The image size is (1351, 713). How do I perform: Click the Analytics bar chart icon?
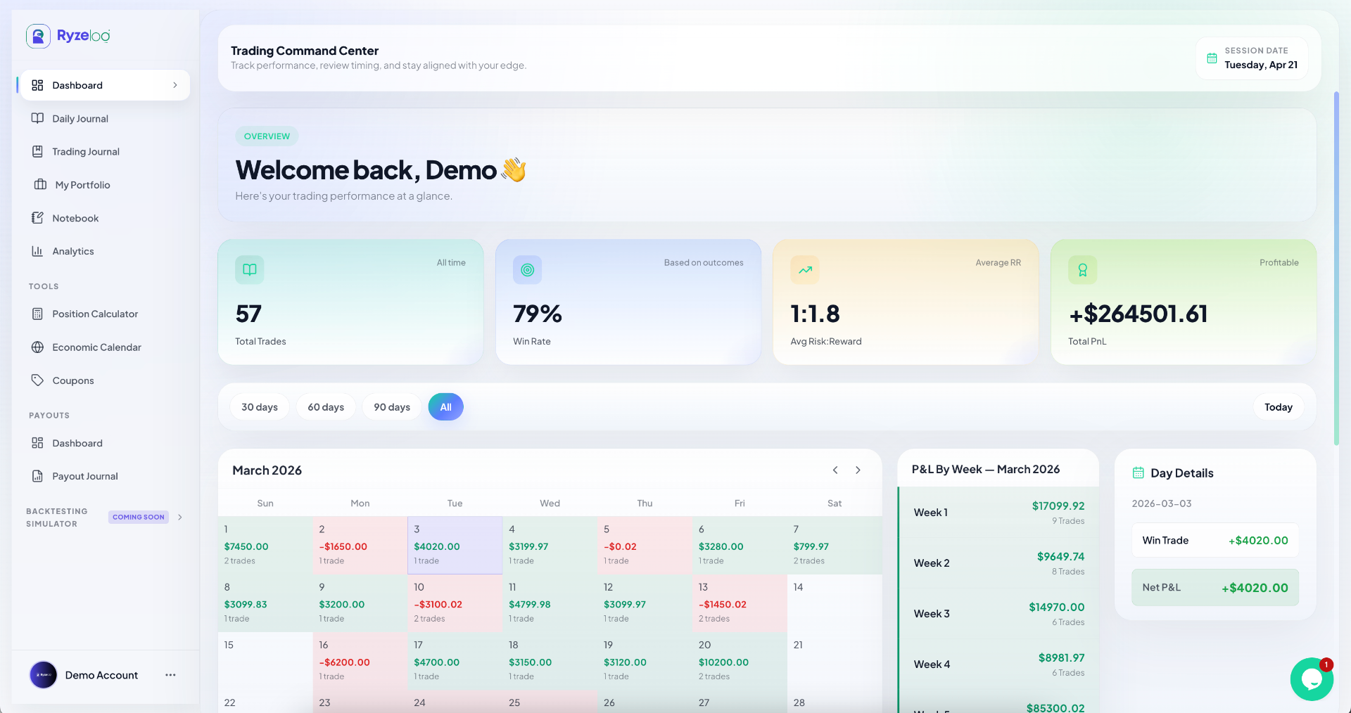[37, 251]
